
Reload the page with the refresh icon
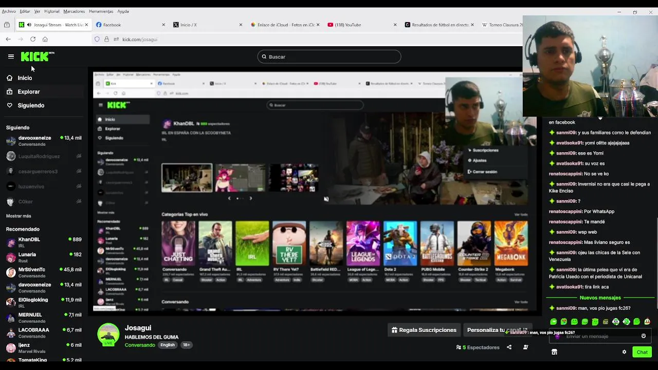point(33,39)
